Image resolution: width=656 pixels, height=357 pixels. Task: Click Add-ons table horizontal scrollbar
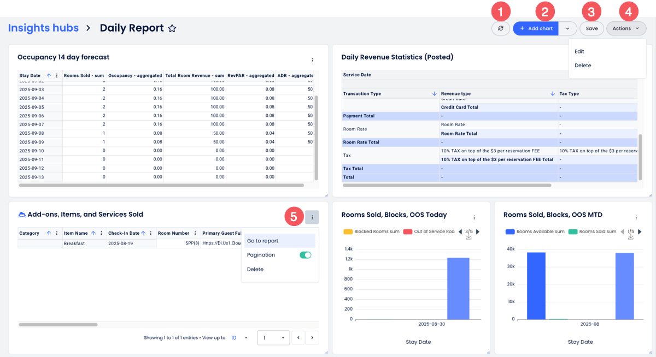point(58,325)
